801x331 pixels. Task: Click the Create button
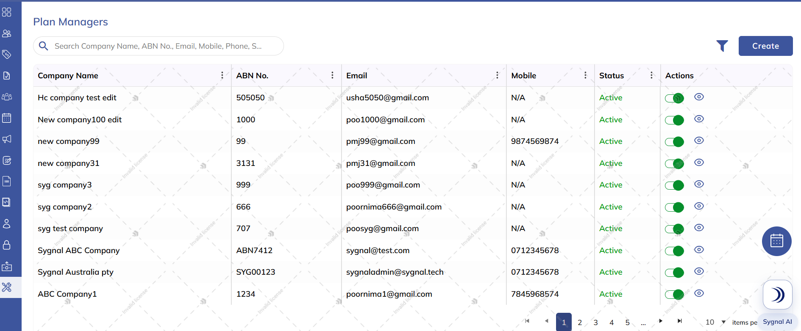pos(765,46)
